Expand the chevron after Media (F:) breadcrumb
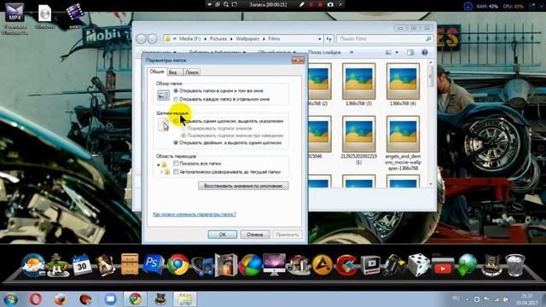 (205, 39)
